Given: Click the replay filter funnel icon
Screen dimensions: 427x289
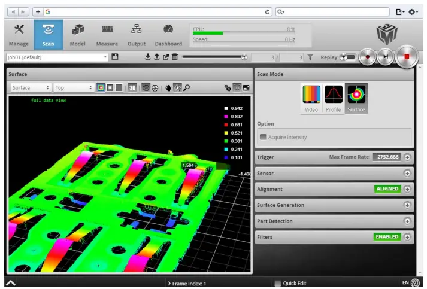Looking at the screenshot, I should click(310, 57).
